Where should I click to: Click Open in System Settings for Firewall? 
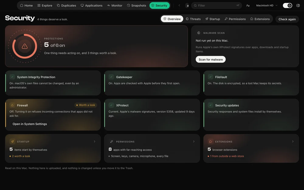click(x=30, y=124)
